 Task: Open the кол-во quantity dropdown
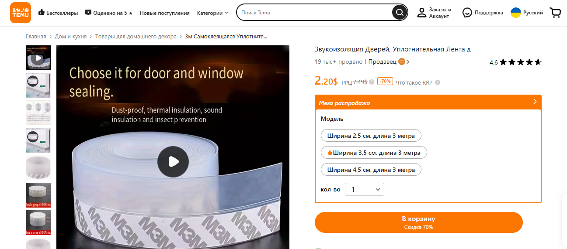tap(365, 189)
